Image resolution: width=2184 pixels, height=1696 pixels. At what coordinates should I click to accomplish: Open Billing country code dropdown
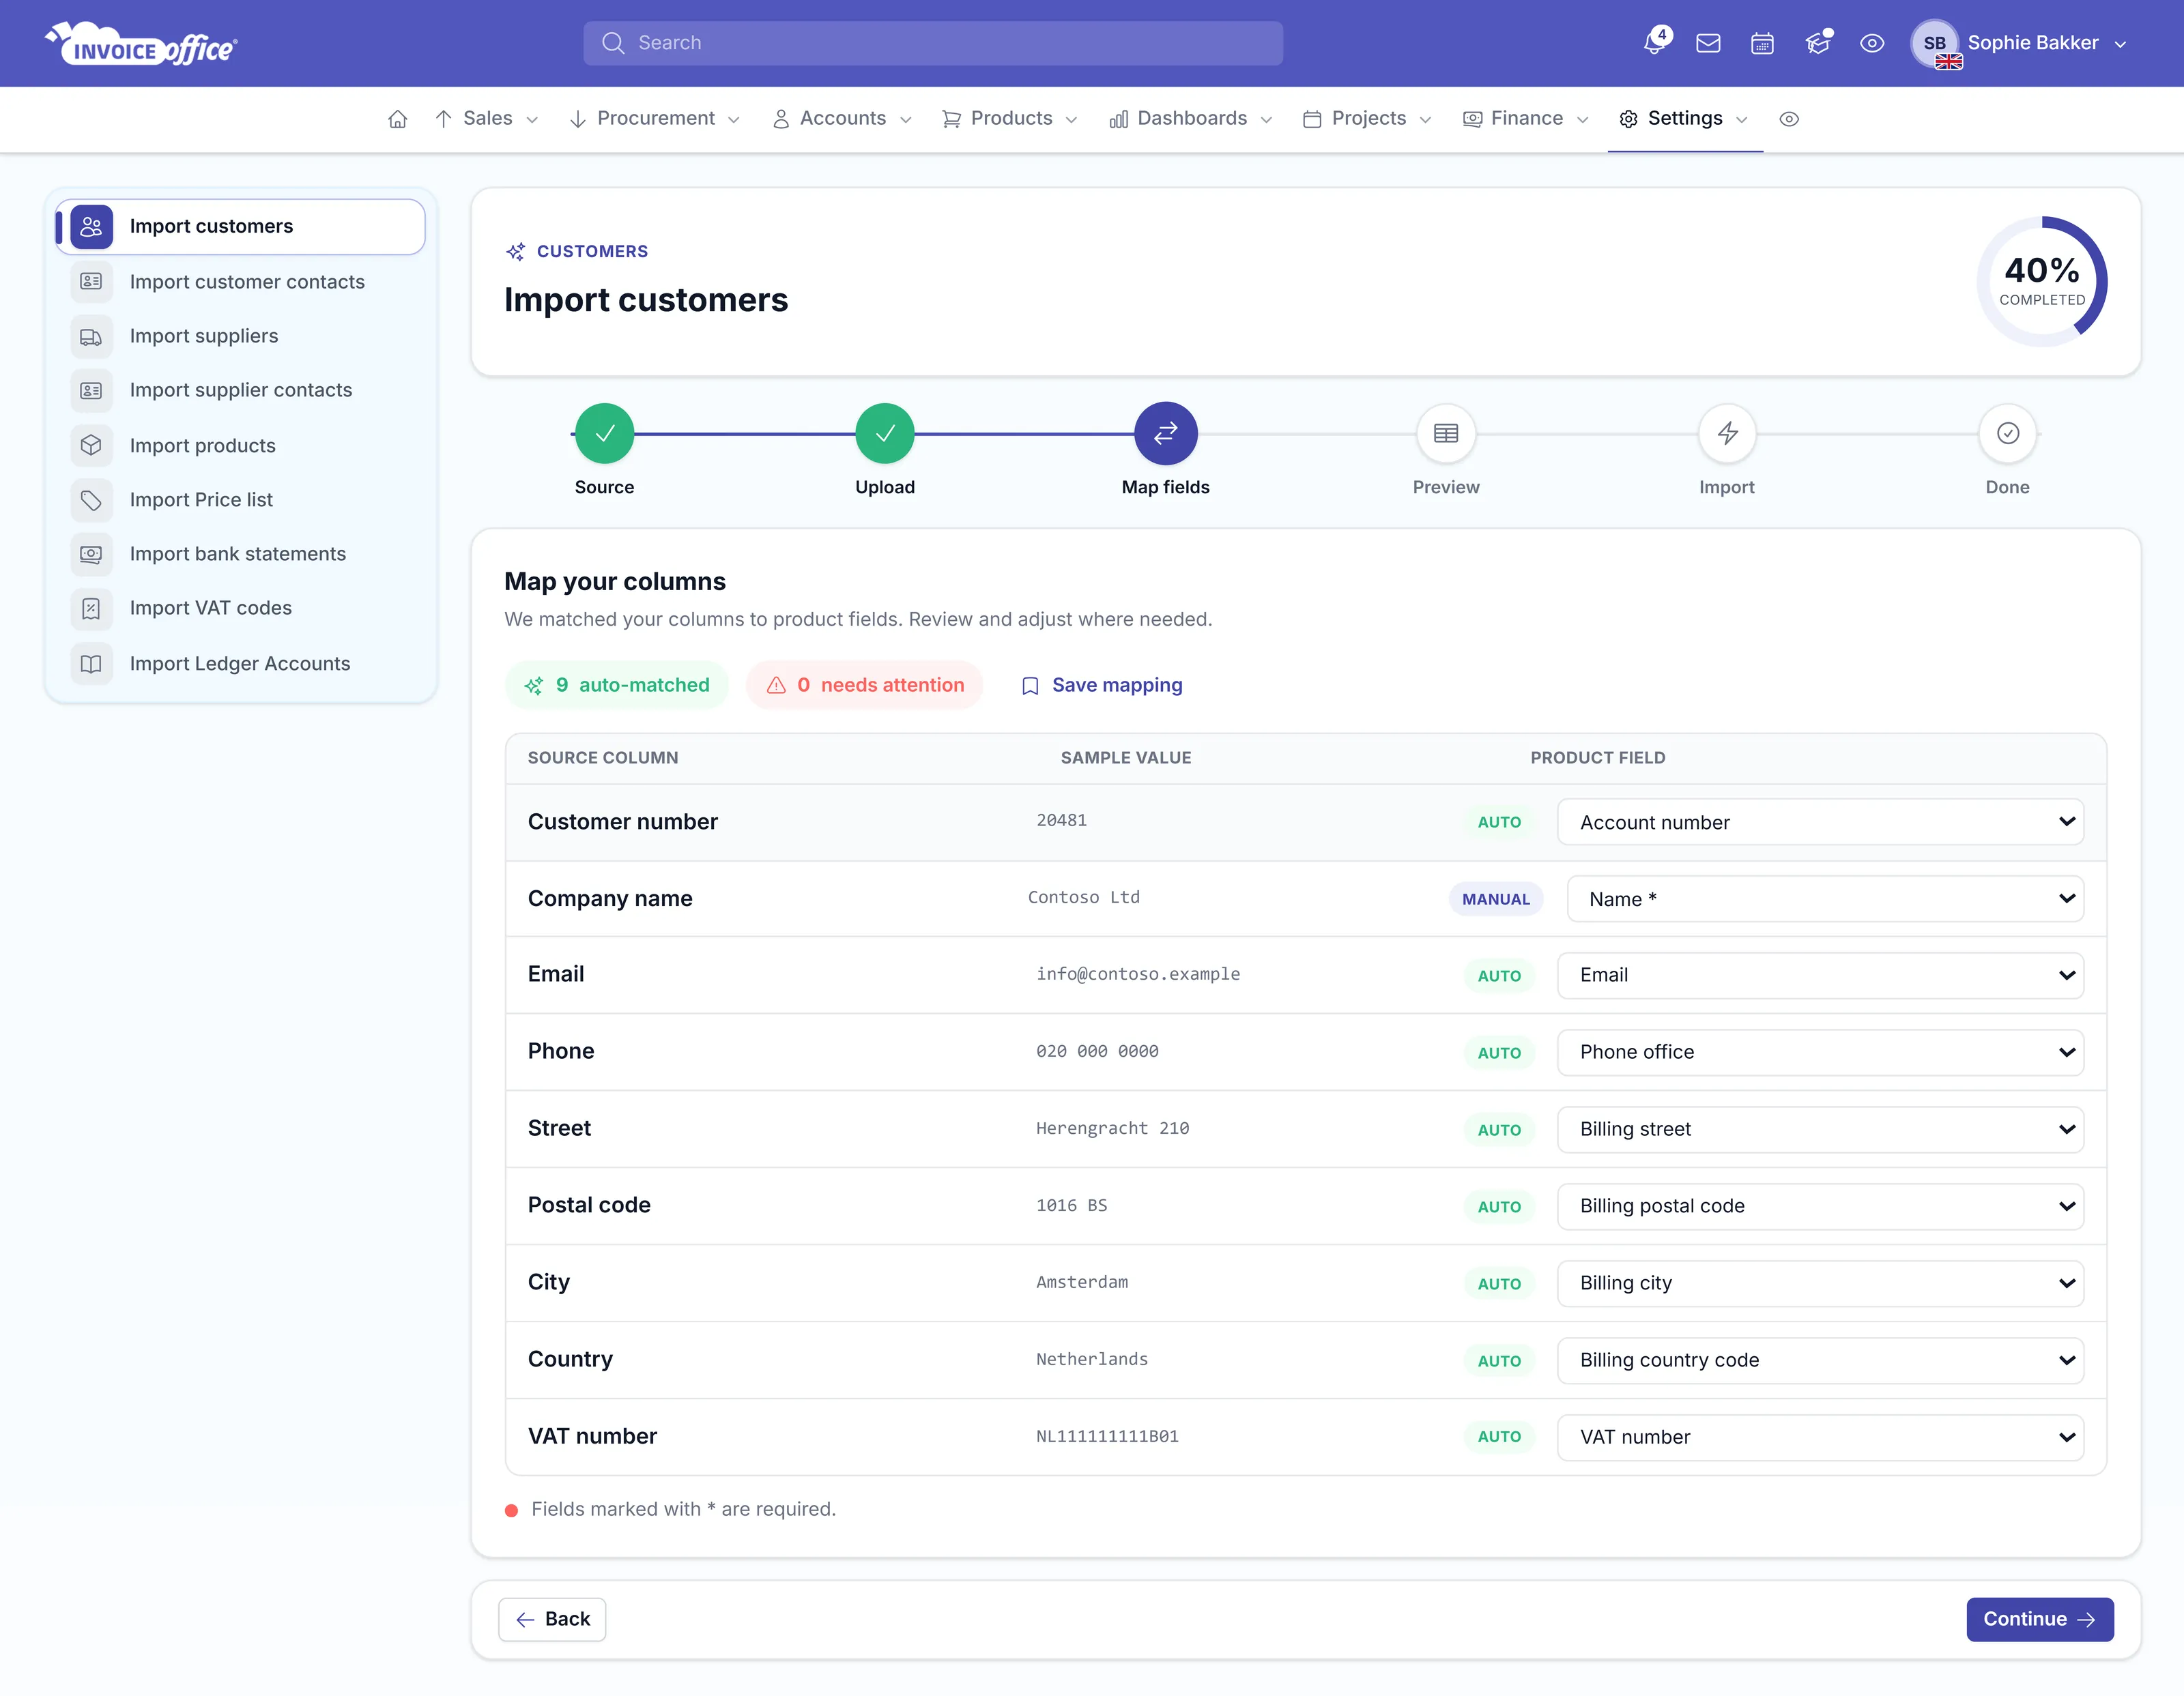(x=1820, y=1360)
